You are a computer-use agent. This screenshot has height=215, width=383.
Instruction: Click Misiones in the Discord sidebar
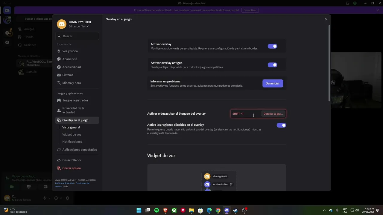[x=30, y=45]
